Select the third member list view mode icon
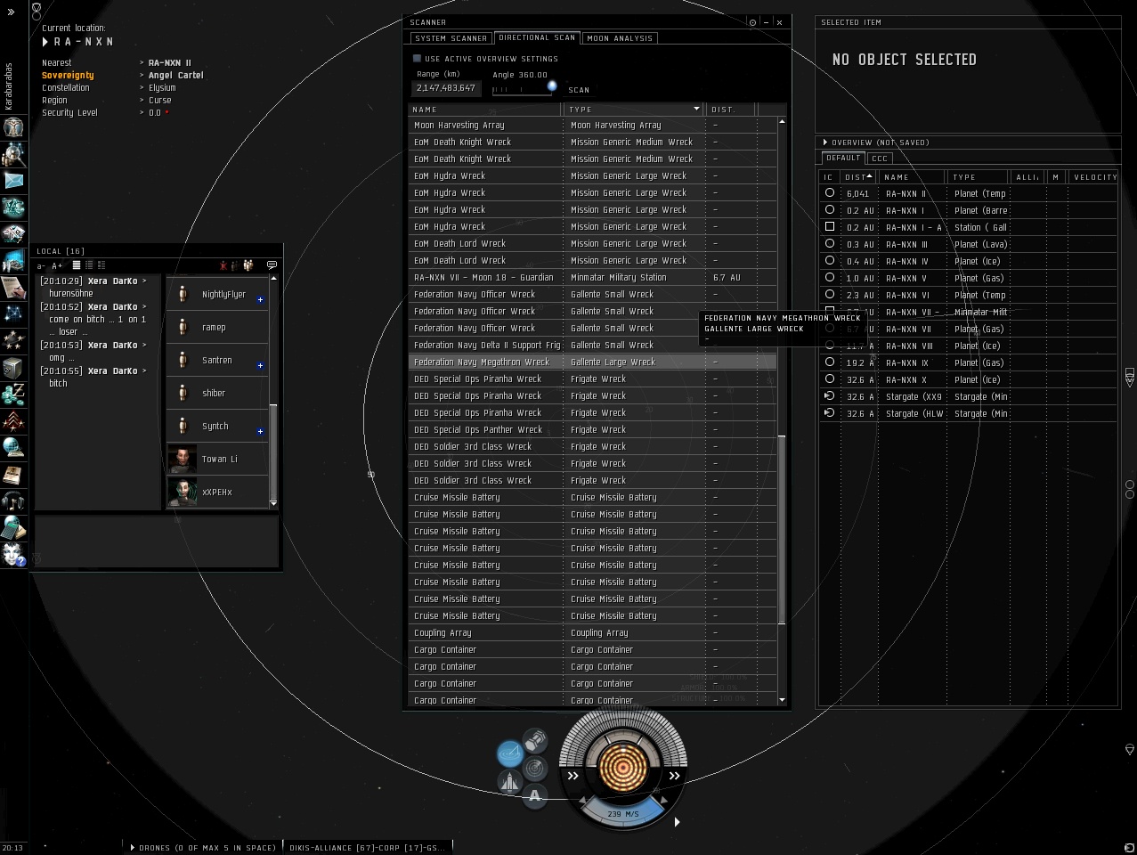 [102, 265]
